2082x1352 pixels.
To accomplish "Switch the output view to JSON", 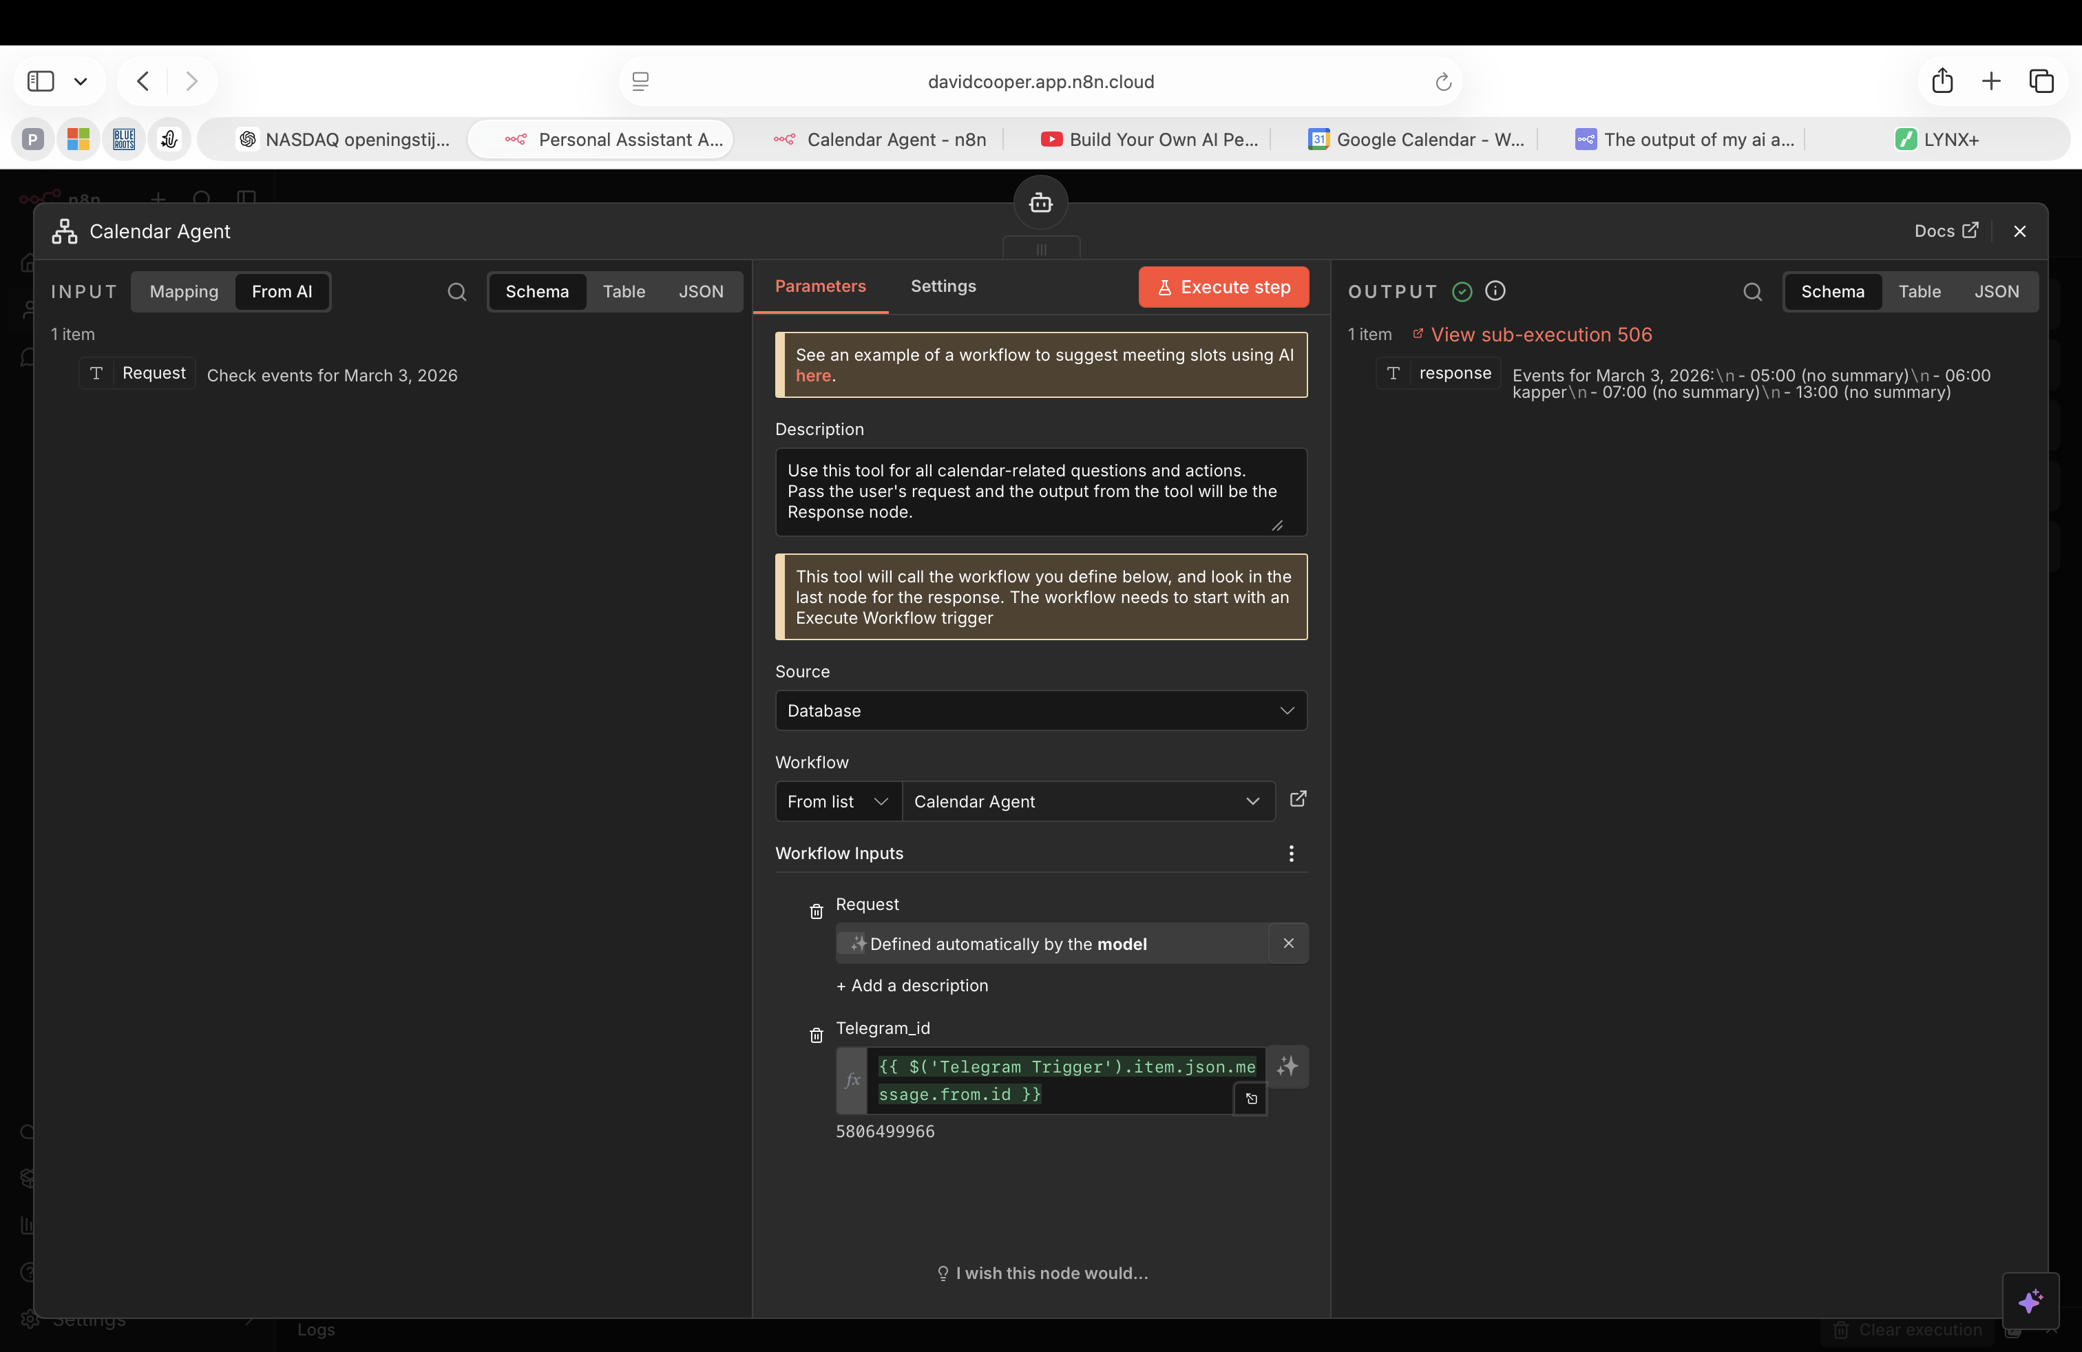I will (1996, 292).
